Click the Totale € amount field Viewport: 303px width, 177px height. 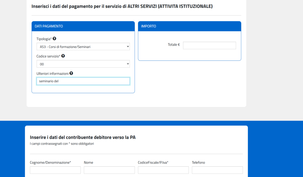pos(209,45)
